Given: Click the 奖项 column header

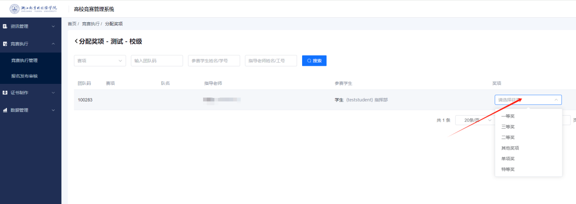Looking at the screenshot, I should [x=497, y=83].
